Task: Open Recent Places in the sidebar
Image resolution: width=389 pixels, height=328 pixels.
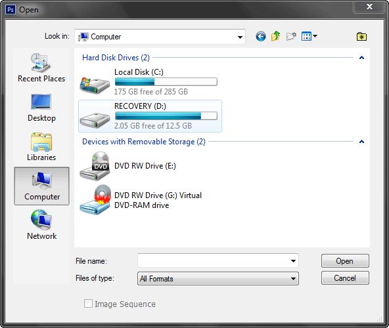Action: coord(41,68)
